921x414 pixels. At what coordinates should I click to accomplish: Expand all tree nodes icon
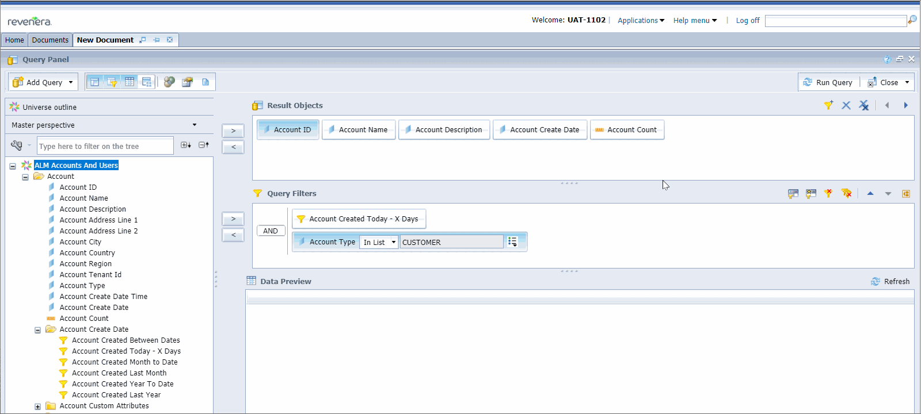(186, 145)
